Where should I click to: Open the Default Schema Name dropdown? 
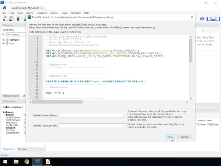pyautogui.click(x=124, y=115)
